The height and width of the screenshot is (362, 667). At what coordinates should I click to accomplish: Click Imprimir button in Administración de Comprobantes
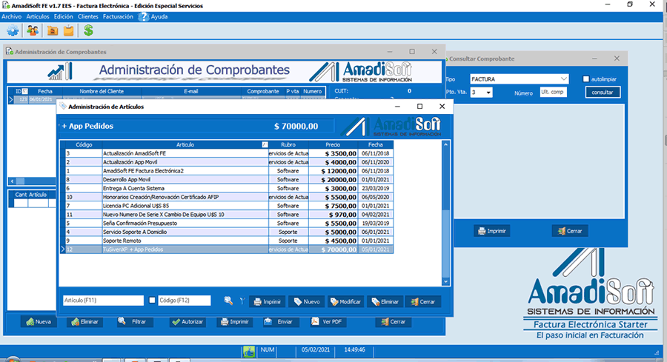click(x=235, y=322)
